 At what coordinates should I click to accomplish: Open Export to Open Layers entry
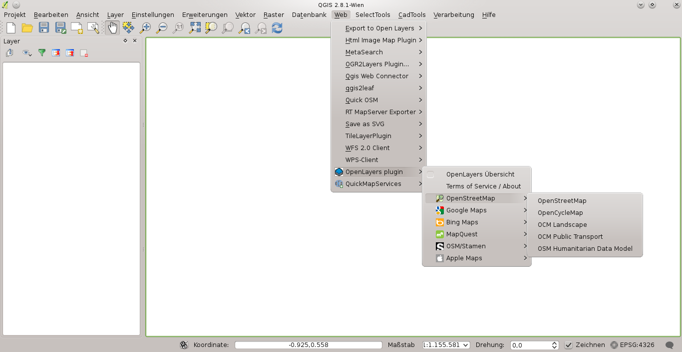(378, 28)
